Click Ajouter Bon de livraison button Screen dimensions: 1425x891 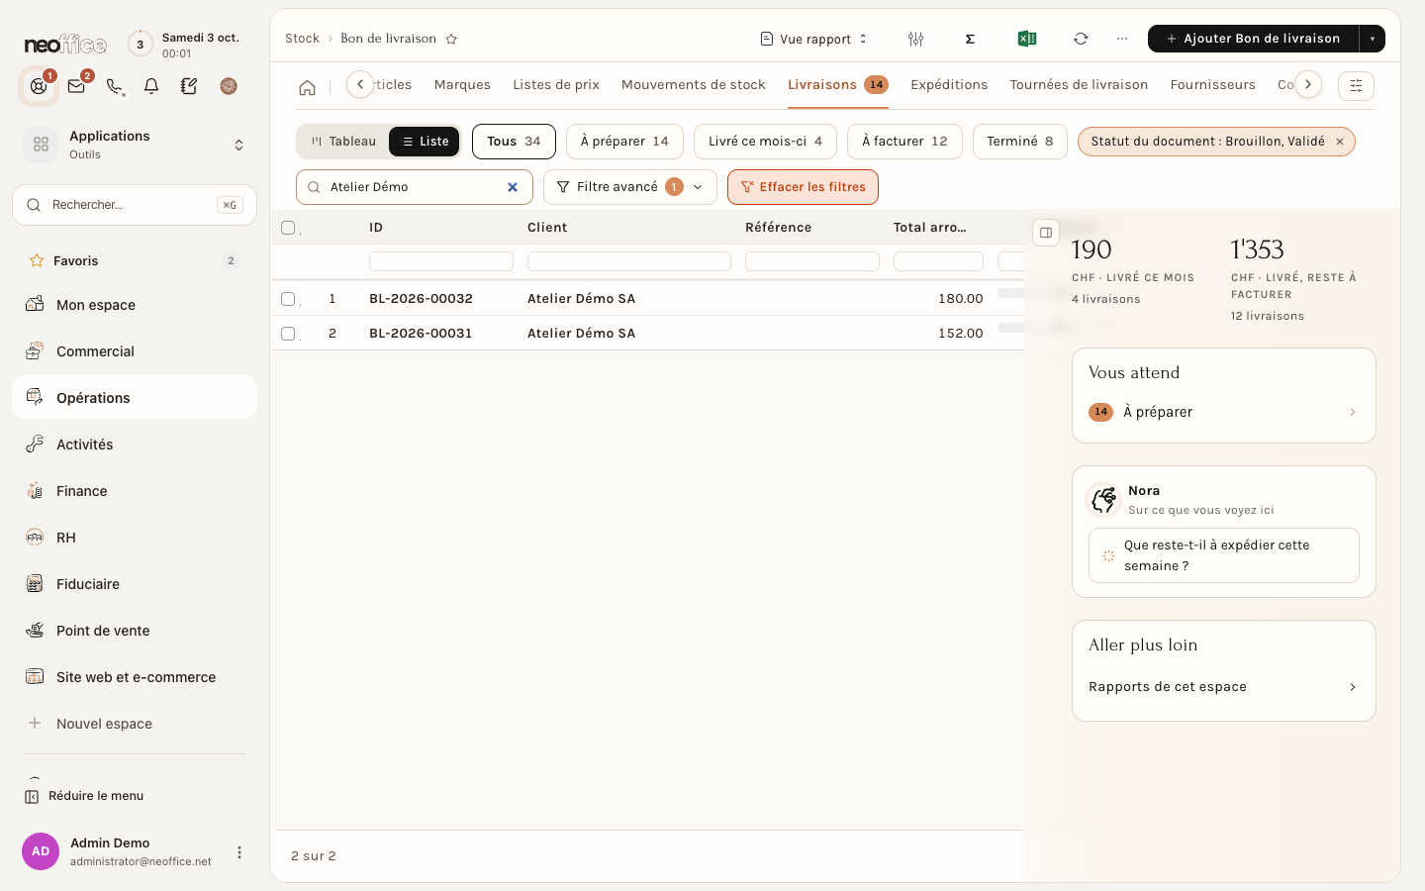click(1253, 39)
